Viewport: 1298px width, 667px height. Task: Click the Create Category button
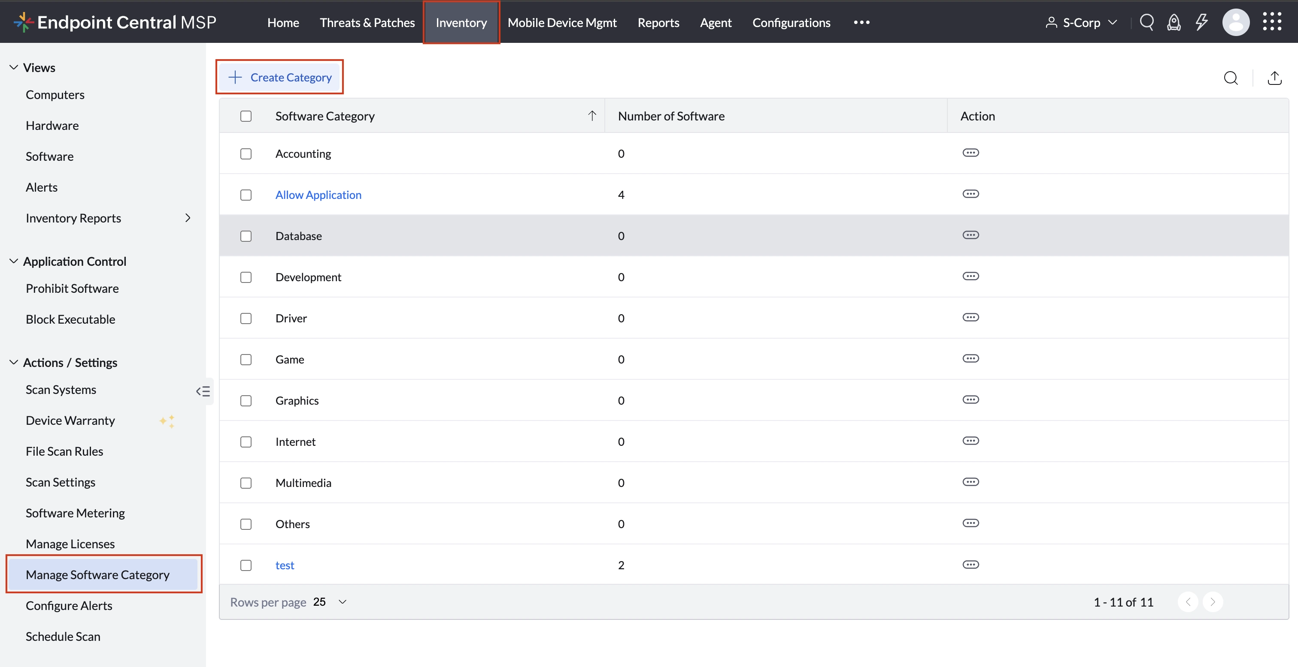click(x=280, y=77)
